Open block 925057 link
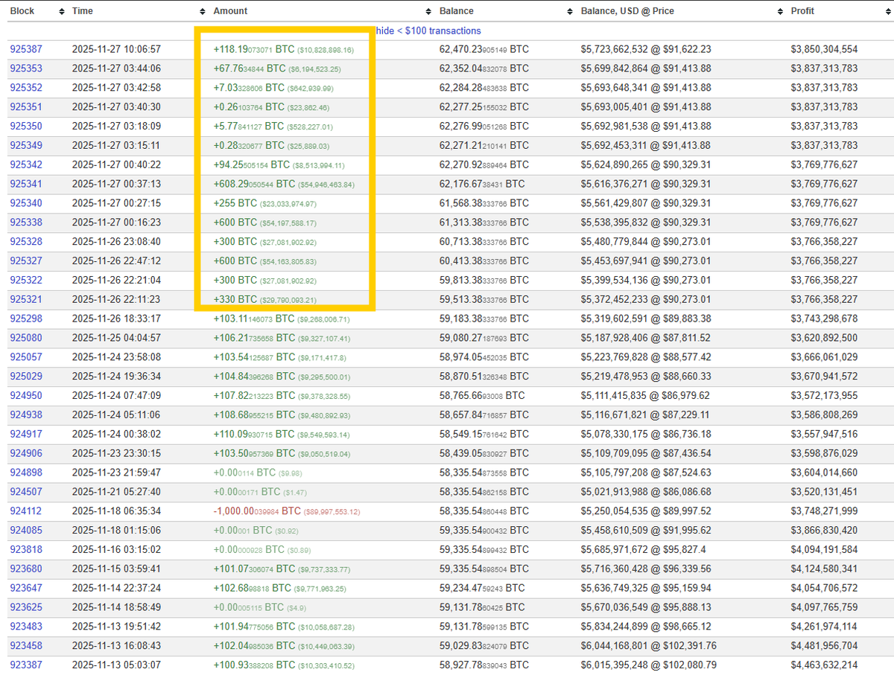Screen dimensions: 894x675 click(26, 357)
